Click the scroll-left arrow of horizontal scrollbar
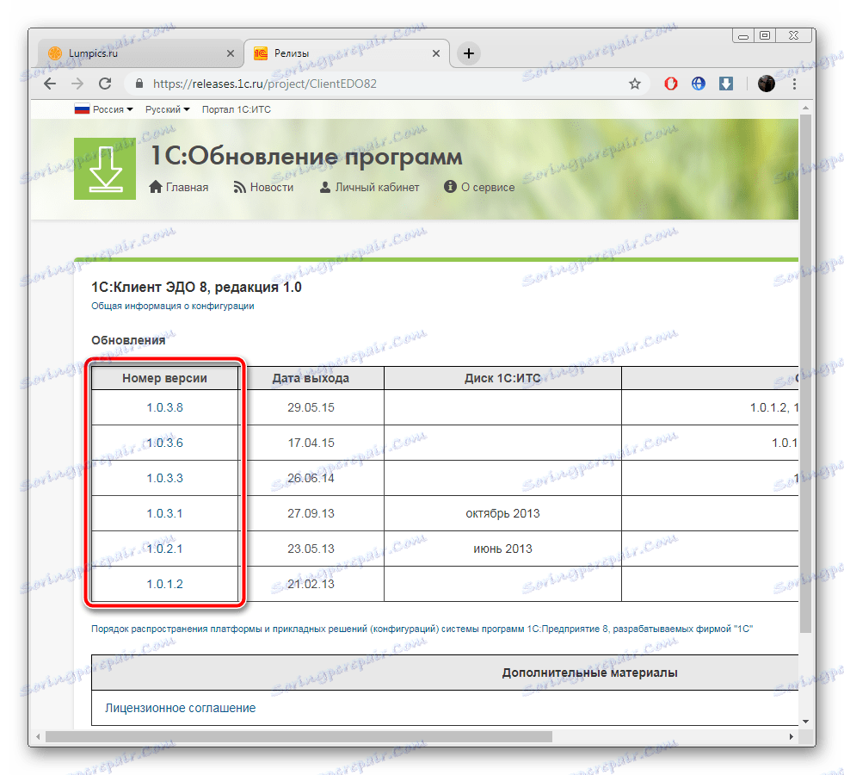Viewport: 844px width, 775px height. click(x=38, y=736)
